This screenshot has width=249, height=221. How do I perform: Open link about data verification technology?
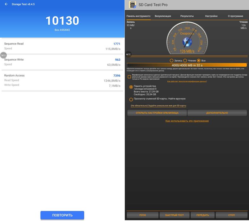tap(187, 81)
